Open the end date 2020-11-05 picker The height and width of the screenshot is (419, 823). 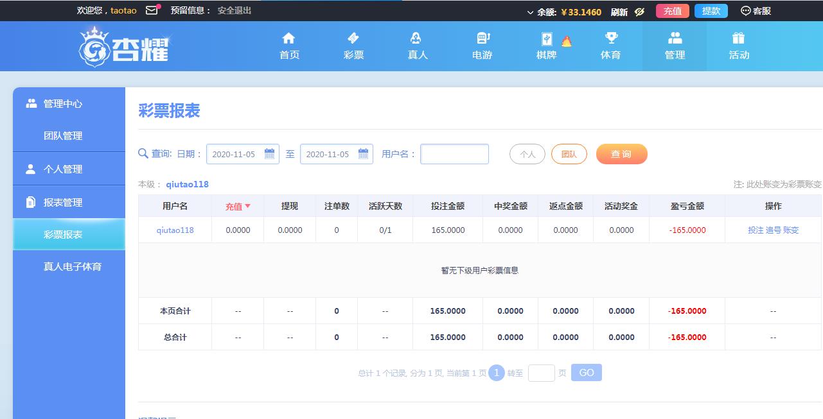[x=337, y=154]
